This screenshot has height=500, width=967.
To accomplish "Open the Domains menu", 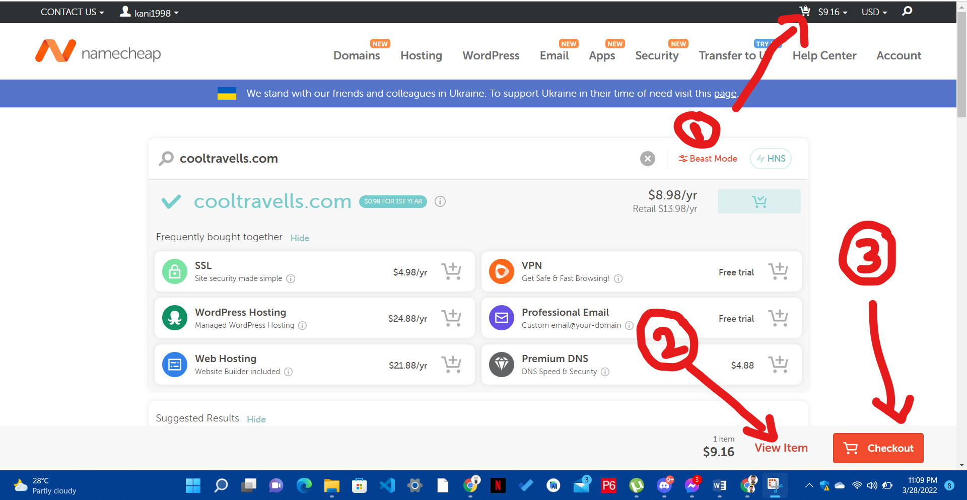I will coord(357,55).
